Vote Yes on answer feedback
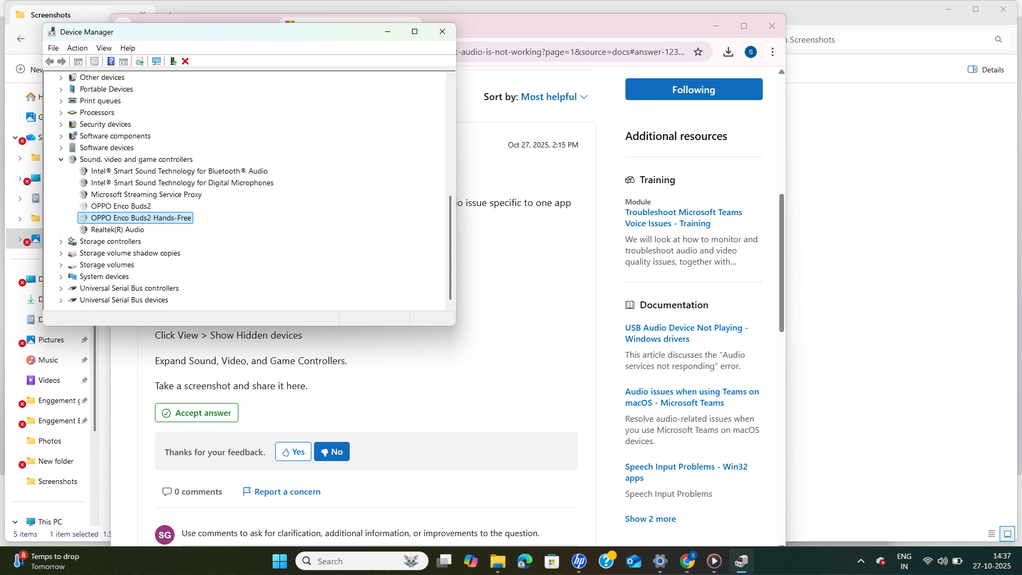This screenshot has width=1022, height=575. pyautogui.click(x=293, y=451)
